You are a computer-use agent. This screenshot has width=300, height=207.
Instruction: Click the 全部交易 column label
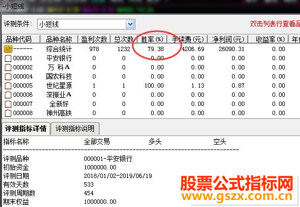click(97, 141)
